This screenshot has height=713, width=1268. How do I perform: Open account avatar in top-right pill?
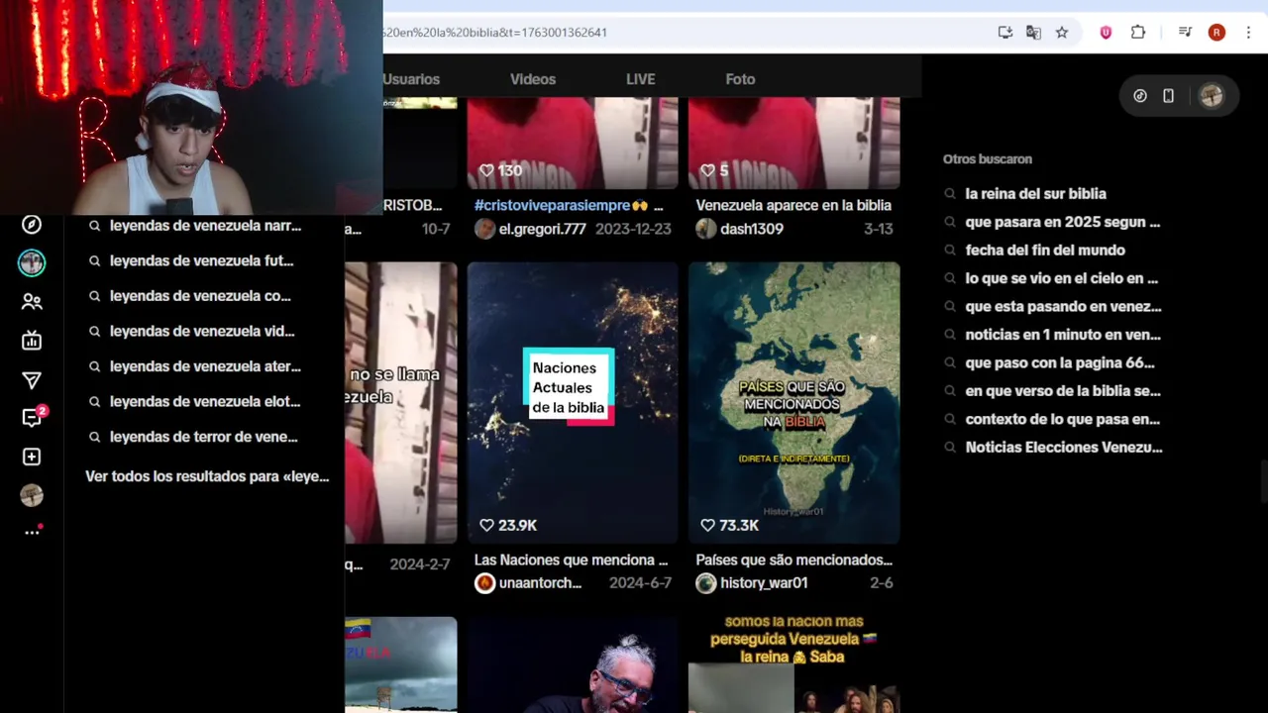(x=1212, y=96)
